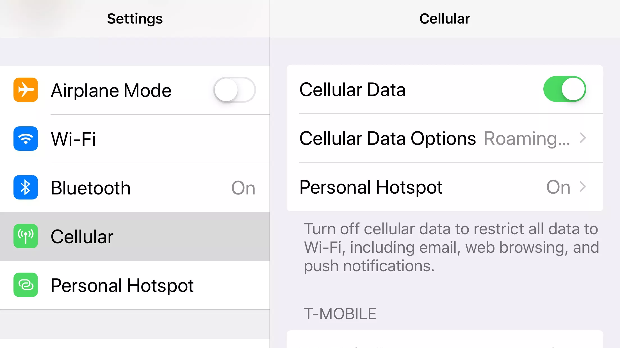This screenshot has height=348, width=620.
Task: Tap the Bluetooth icon
Action: coord(26,187)
